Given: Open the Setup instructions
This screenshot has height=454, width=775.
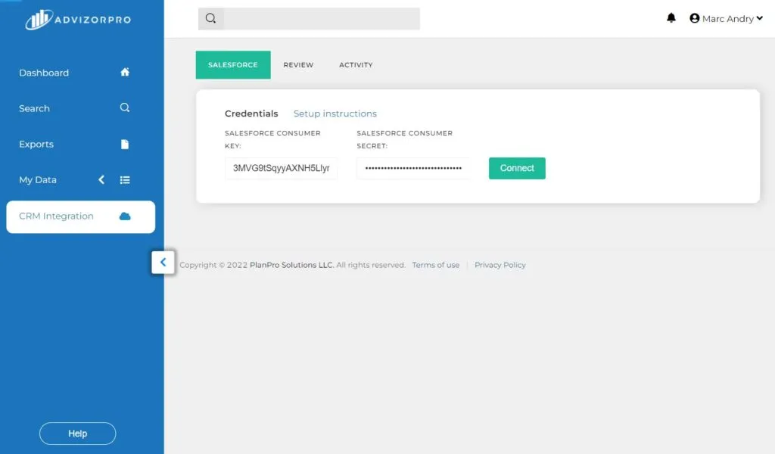Looking at the screenshot, I should pos(335,113).
